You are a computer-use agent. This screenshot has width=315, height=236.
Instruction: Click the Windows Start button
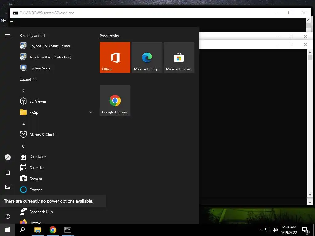coord(7,230)
